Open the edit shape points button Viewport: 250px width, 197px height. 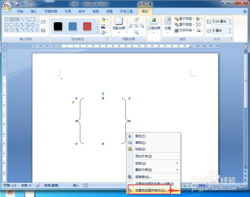pos(44,22)
